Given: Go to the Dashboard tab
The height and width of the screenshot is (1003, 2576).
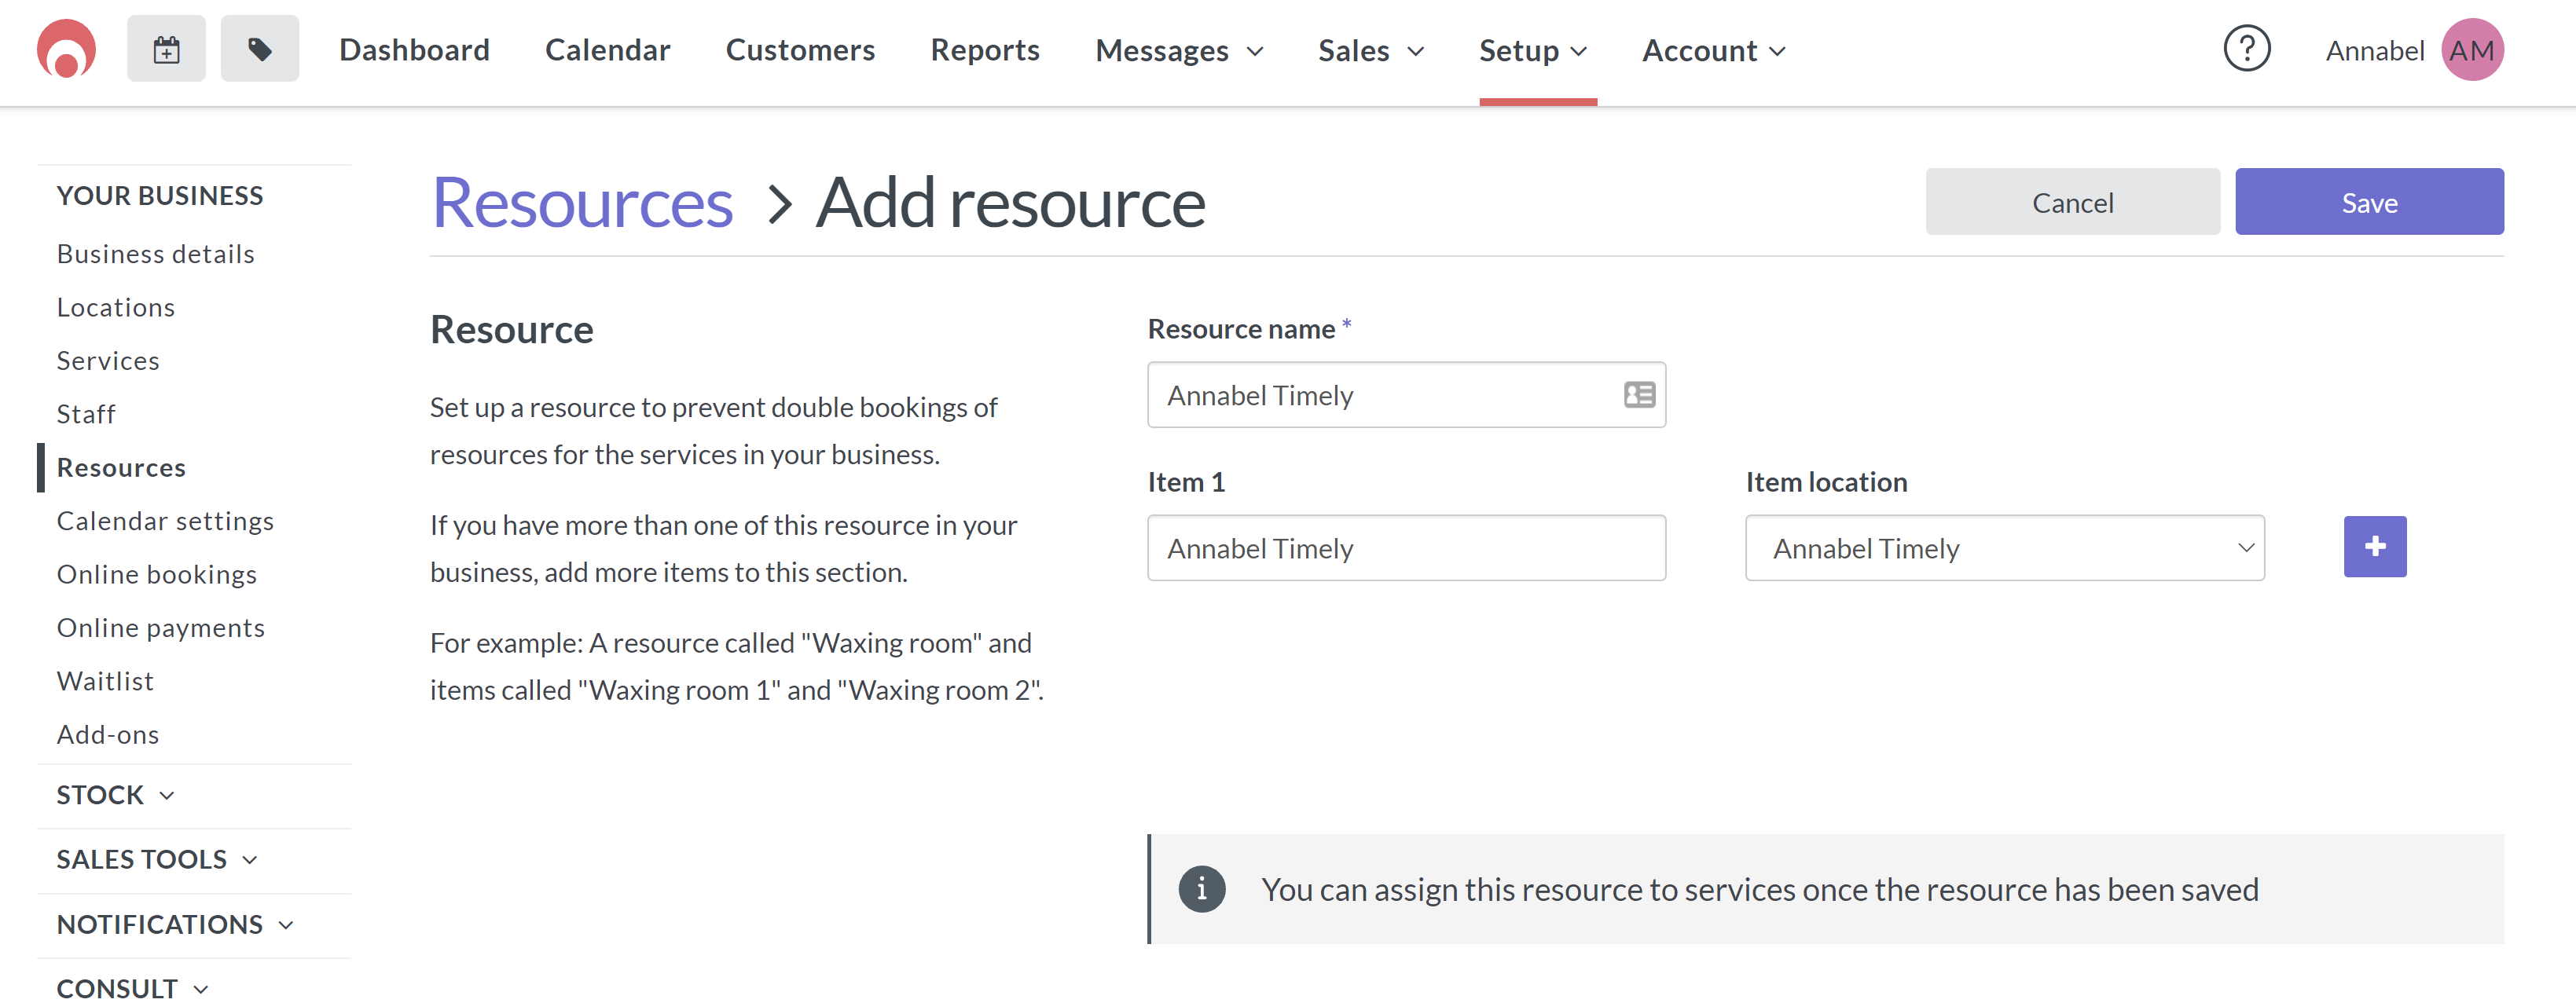Looking at the screenshot, I should pos(414,50).
